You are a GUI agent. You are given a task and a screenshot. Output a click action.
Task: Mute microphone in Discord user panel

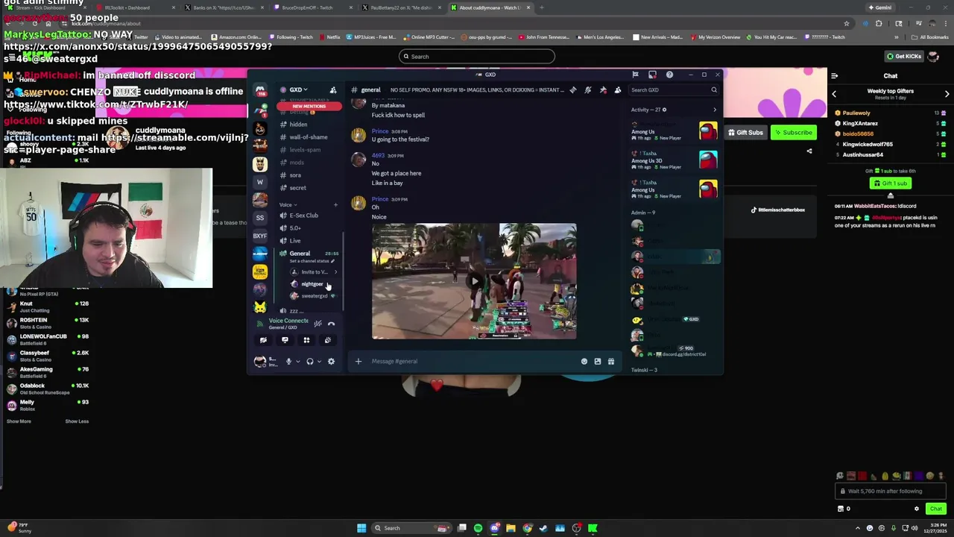(288, 362)
